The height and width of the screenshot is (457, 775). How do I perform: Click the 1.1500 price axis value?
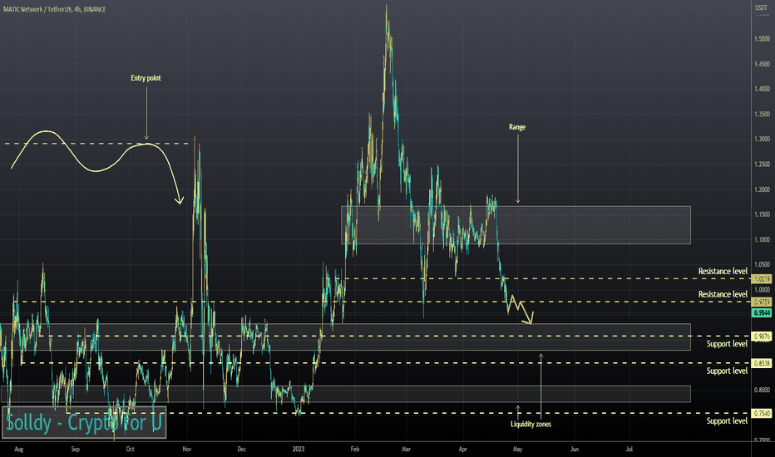[x=763, y=214]
